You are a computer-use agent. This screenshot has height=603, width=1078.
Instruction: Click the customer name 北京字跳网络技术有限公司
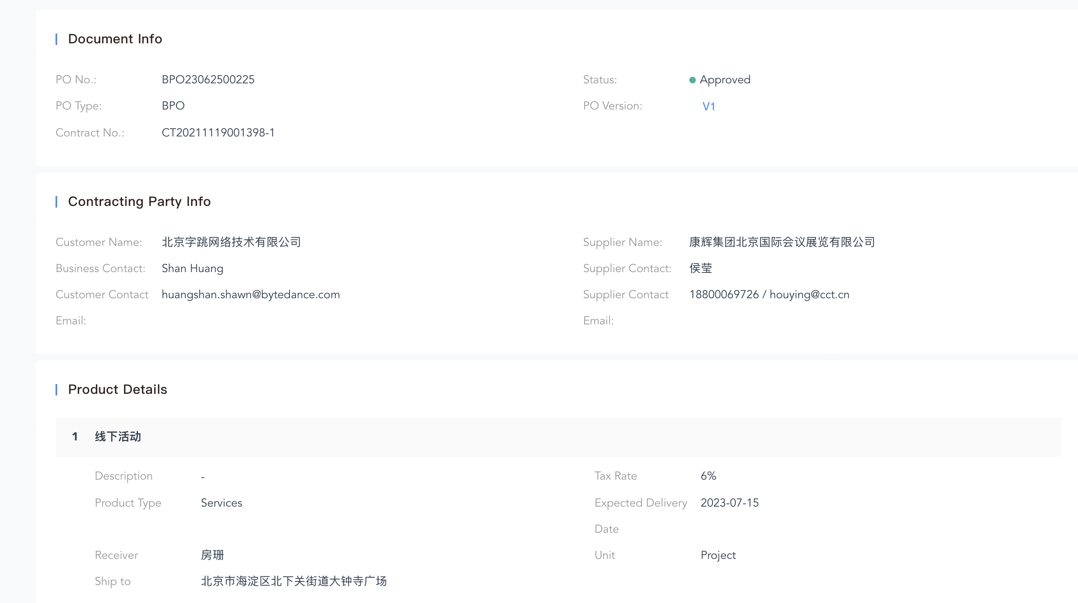(x=231, y=242)
